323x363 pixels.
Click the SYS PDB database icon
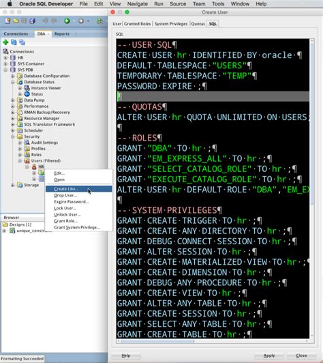[13, 70]
